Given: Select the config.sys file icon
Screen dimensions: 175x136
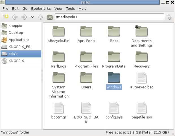Looking at the screenshot, I should click(x=114, y=108).
